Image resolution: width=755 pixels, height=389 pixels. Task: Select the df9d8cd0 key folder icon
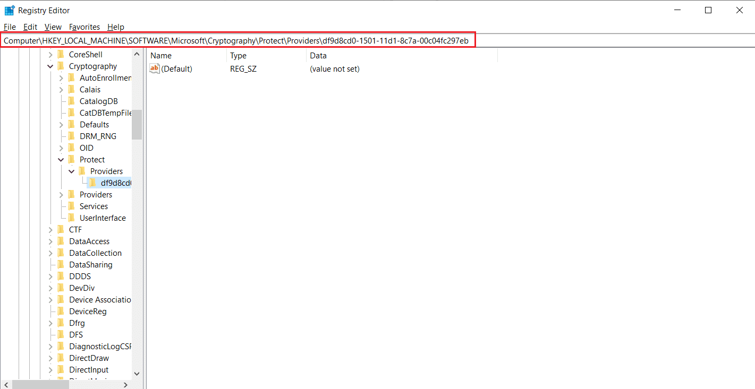(92, 183)
